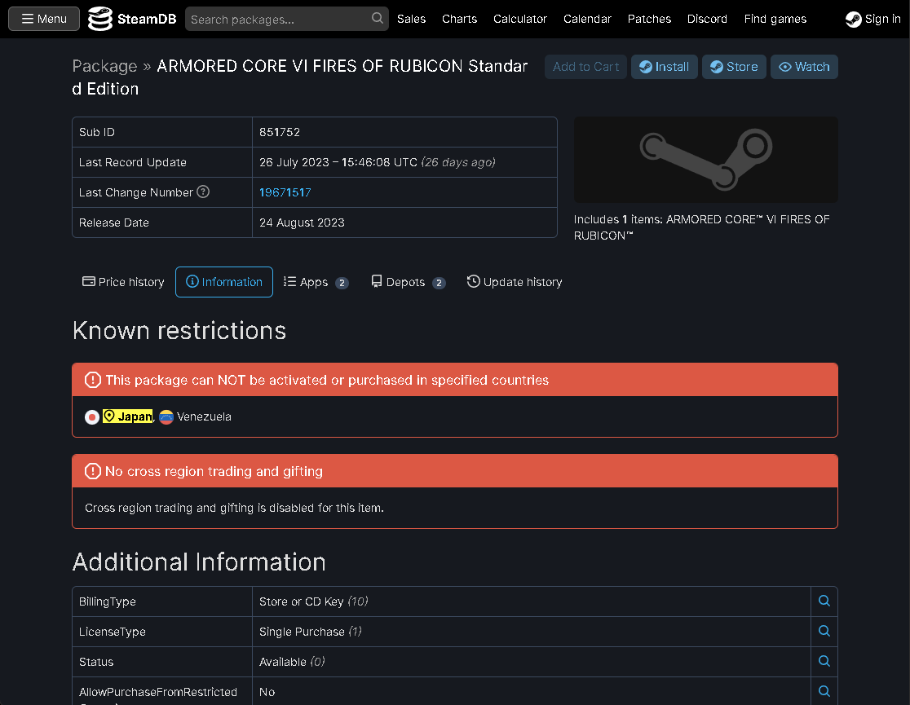Search by BillingType magnifier icon

point(824,601)
